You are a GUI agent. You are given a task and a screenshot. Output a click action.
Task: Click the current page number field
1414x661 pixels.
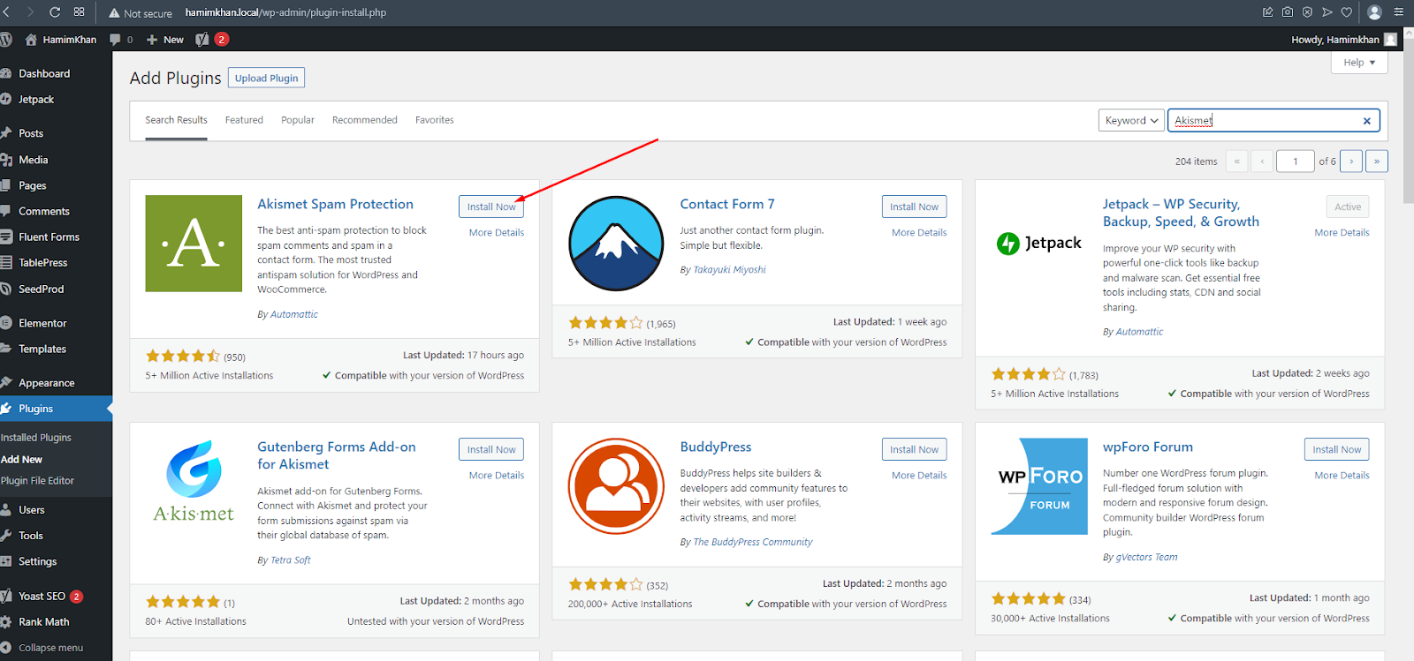pos(1296,161)
